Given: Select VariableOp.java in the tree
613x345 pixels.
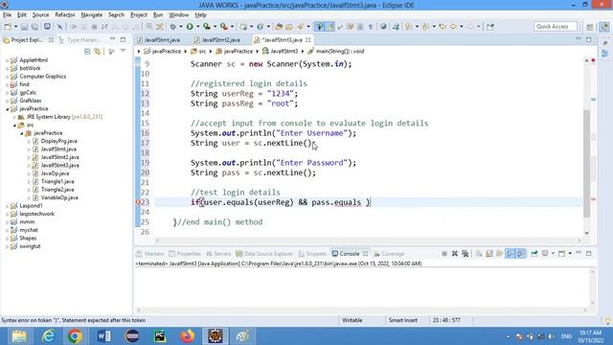Looking at the screenshot, I should (x=59, y=198).
